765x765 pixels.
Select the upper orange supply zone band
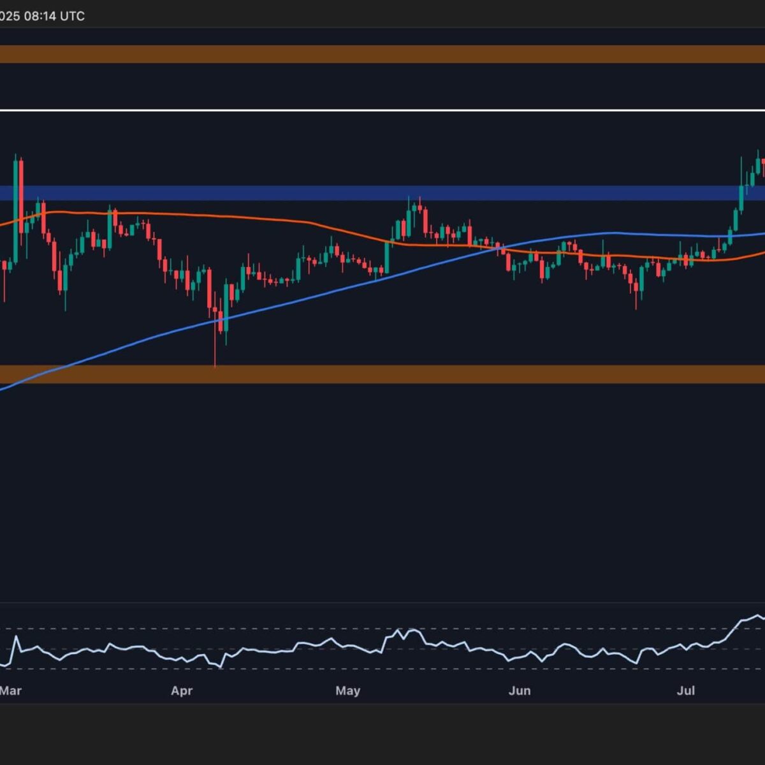point(382,54)
